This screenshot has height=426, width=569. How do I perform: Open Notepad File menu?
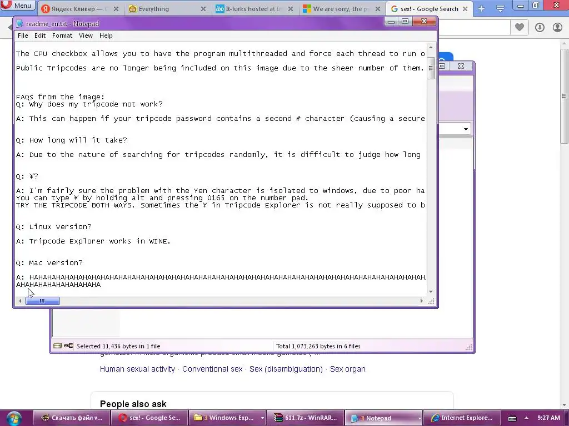[x=23, y=35]
